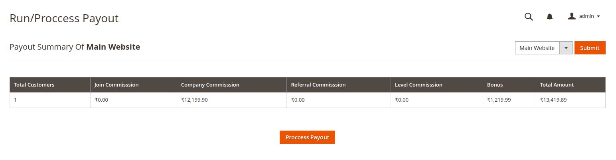Select the Join Commisssion column header

pyautogui.click(x=116, y=85)
